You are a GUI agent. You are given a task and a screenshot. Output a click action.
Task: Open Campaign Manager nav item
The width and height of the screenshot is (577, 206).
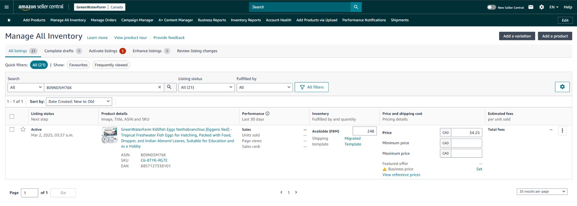(137, 20)
